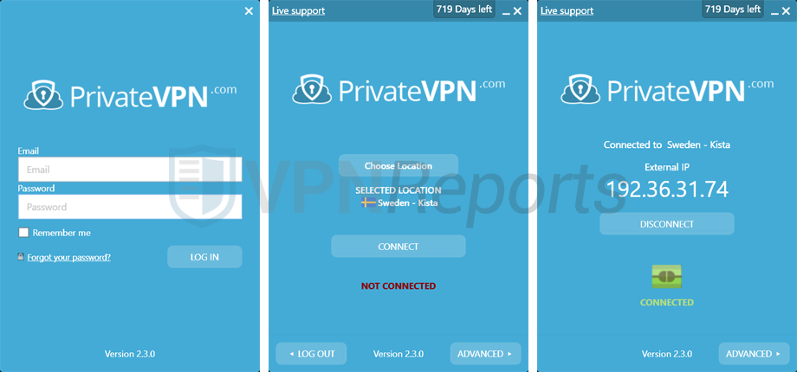797x372 pixels.
Task: Expand ADVANCED options in the connected panel
Action: [754, 354]
